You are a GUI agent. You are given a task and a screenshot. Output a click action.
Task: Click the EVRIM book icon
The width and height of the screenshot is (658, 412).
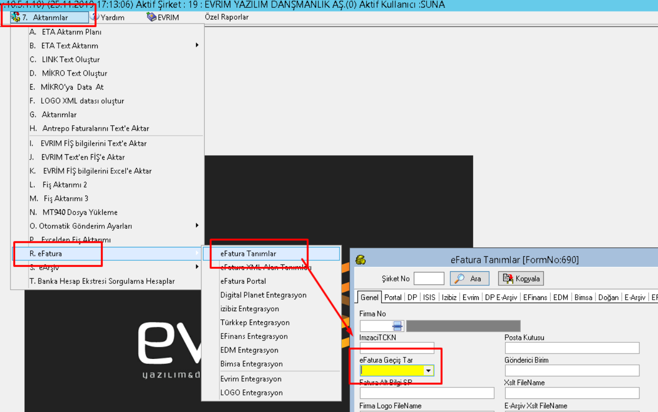(151, 17)
